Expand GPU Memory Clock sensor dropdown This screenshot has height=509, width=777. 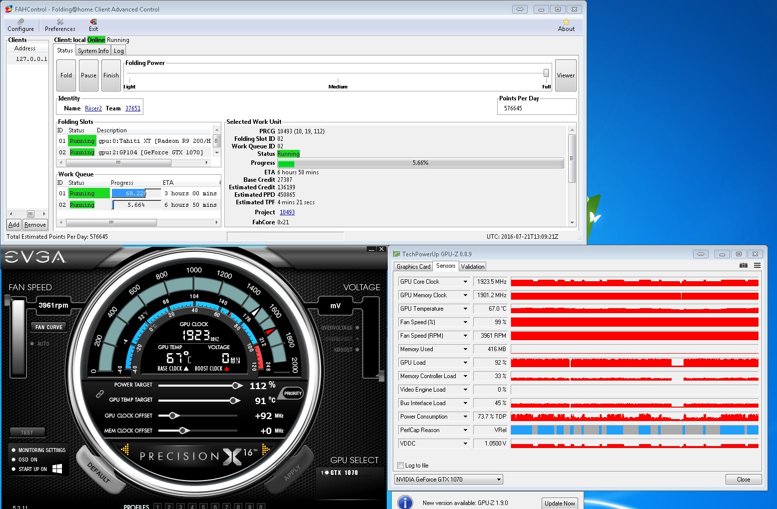(x=465, y=295)
